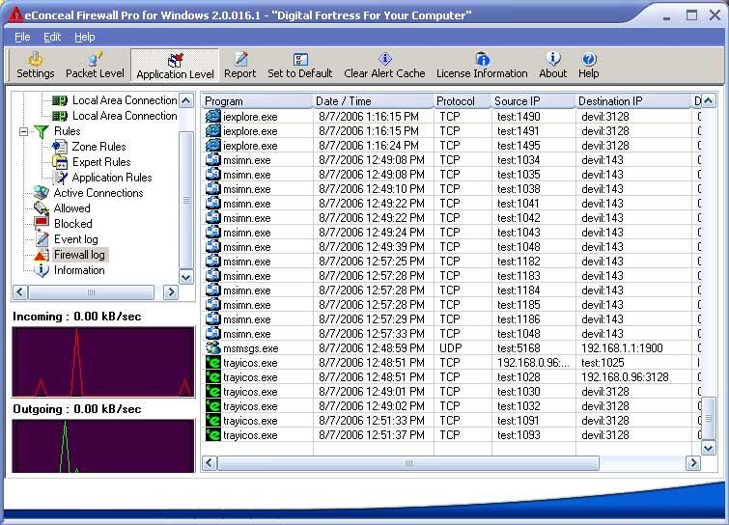
Task: Select the first Local Area Connection entry
Action: (x=125, y=100)
